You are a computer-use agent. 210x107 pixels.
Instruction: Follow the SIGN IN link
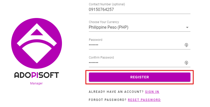click(x=152, y=92)
